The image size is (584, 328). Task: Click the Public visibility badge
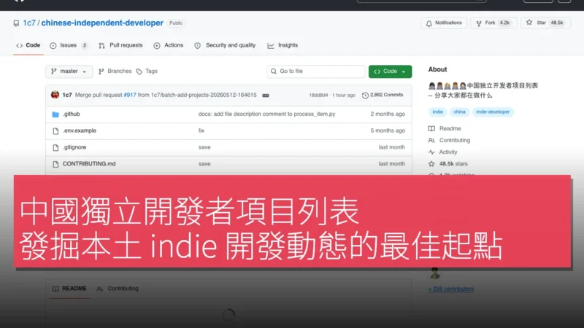click(176, 23)
